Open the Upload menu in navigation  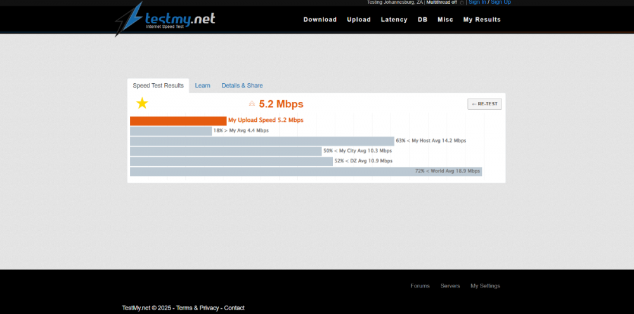point(358,20)
